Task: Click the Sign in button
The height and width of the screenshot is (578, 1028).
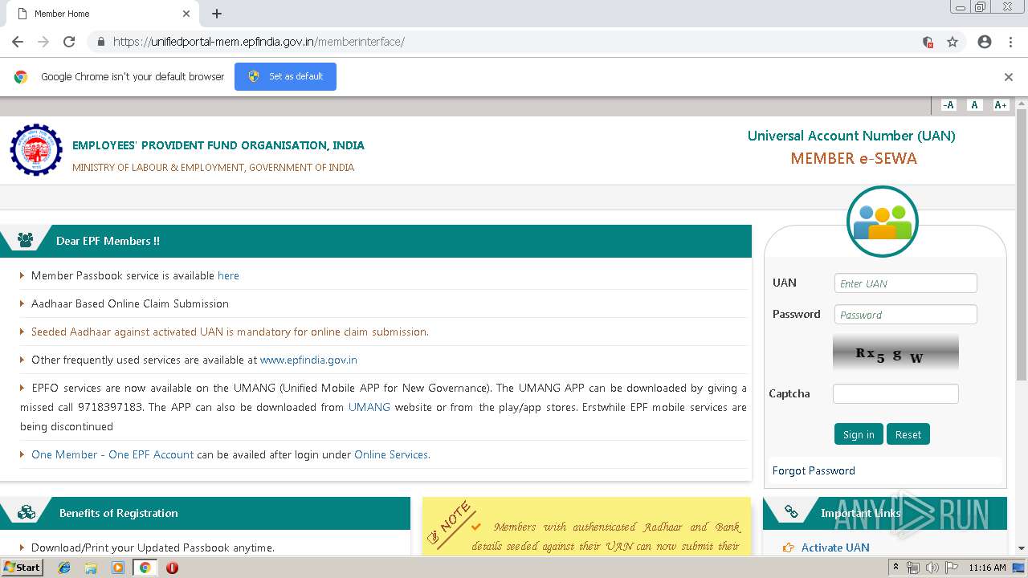Action: click(859, 434)
